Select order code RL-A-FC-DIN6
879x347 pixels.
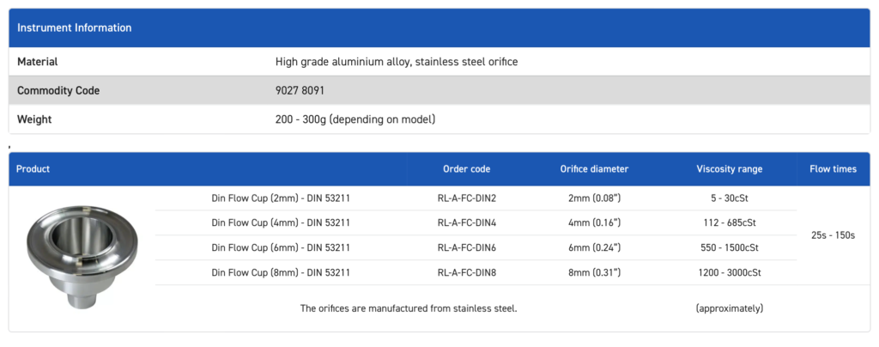[467, 247]
